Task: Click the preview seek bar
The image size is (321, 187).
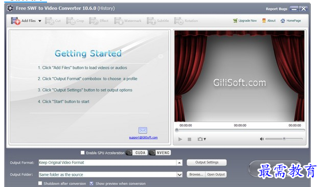Action: (x=240, y=130)
